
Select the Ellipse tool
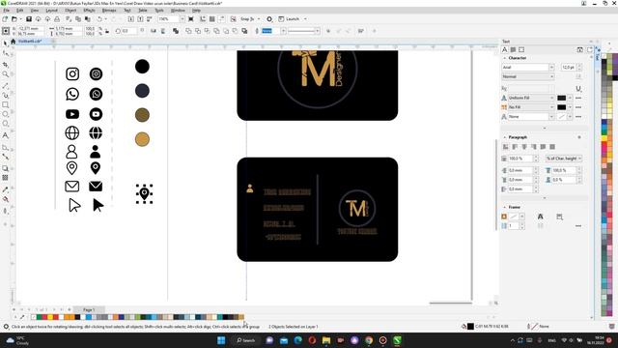[x=5, y=114]
